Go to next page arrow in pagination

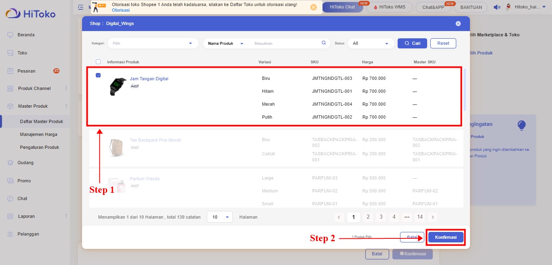tap(432, 217)
